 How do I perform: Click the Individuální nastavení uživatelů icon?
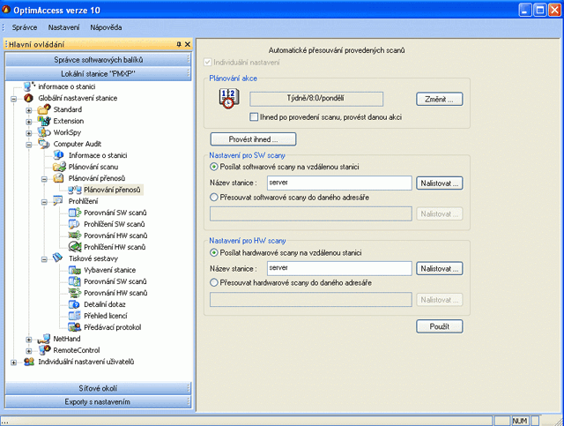(29, 362)
